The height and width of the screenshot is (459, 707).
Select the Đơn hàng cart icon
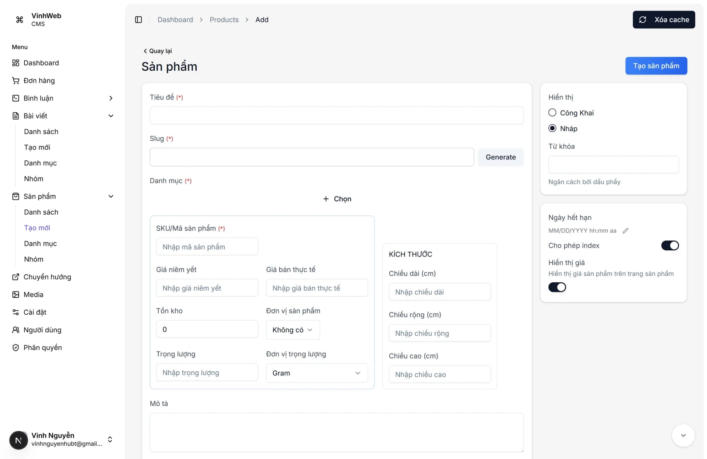15,80
